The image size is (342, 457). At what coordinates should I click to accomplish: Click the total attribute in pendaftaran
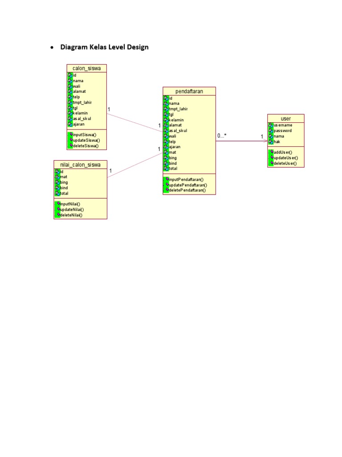coord(173,169)
